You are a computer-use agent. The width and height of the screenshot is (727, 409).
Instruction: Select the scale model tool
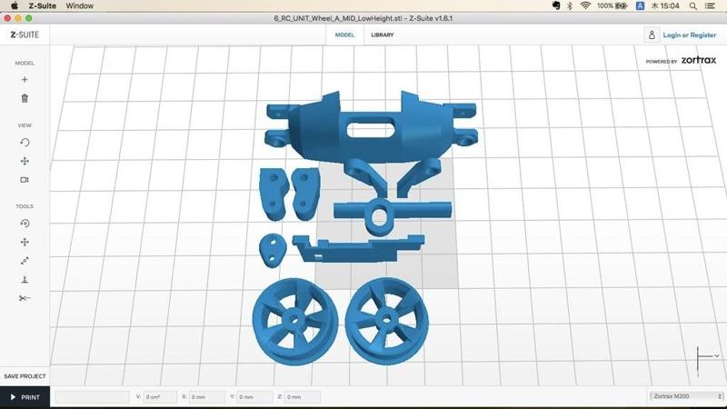pos(25,261)
